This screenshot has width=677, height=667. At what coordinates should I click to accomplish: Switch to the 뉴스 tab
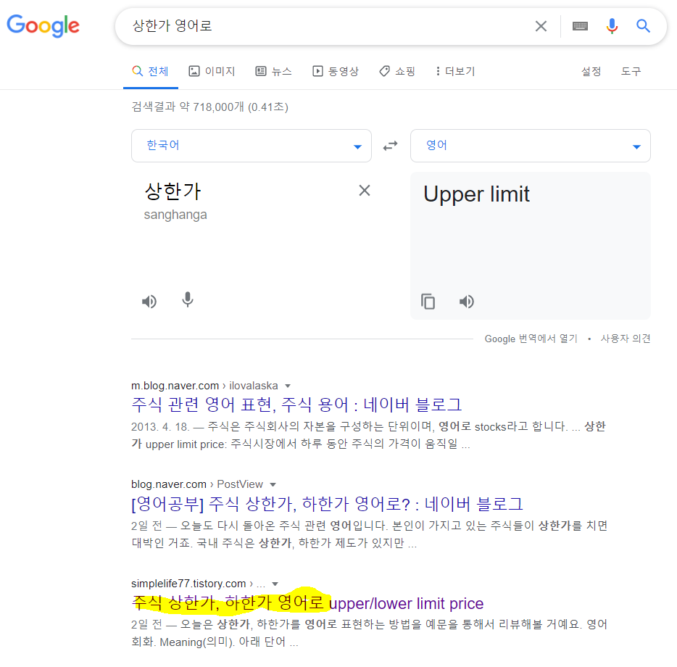(274, 71)
